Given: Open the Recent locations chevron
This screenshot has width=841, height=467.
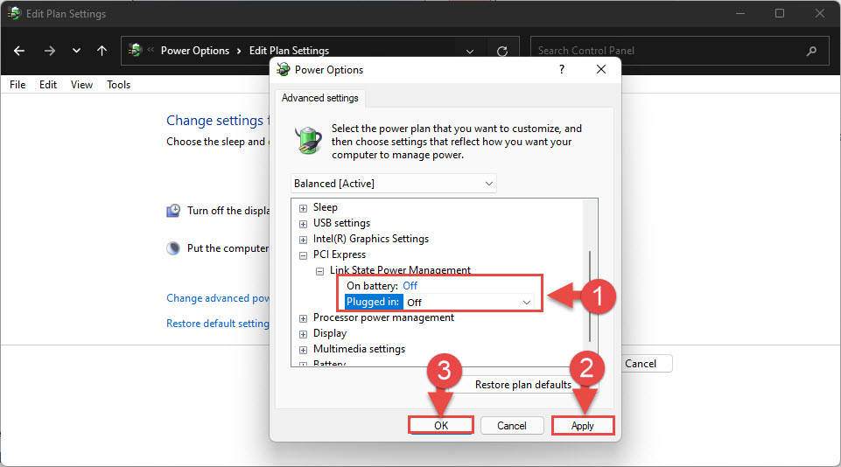Looking at the screenshot, I should point(76,51).
